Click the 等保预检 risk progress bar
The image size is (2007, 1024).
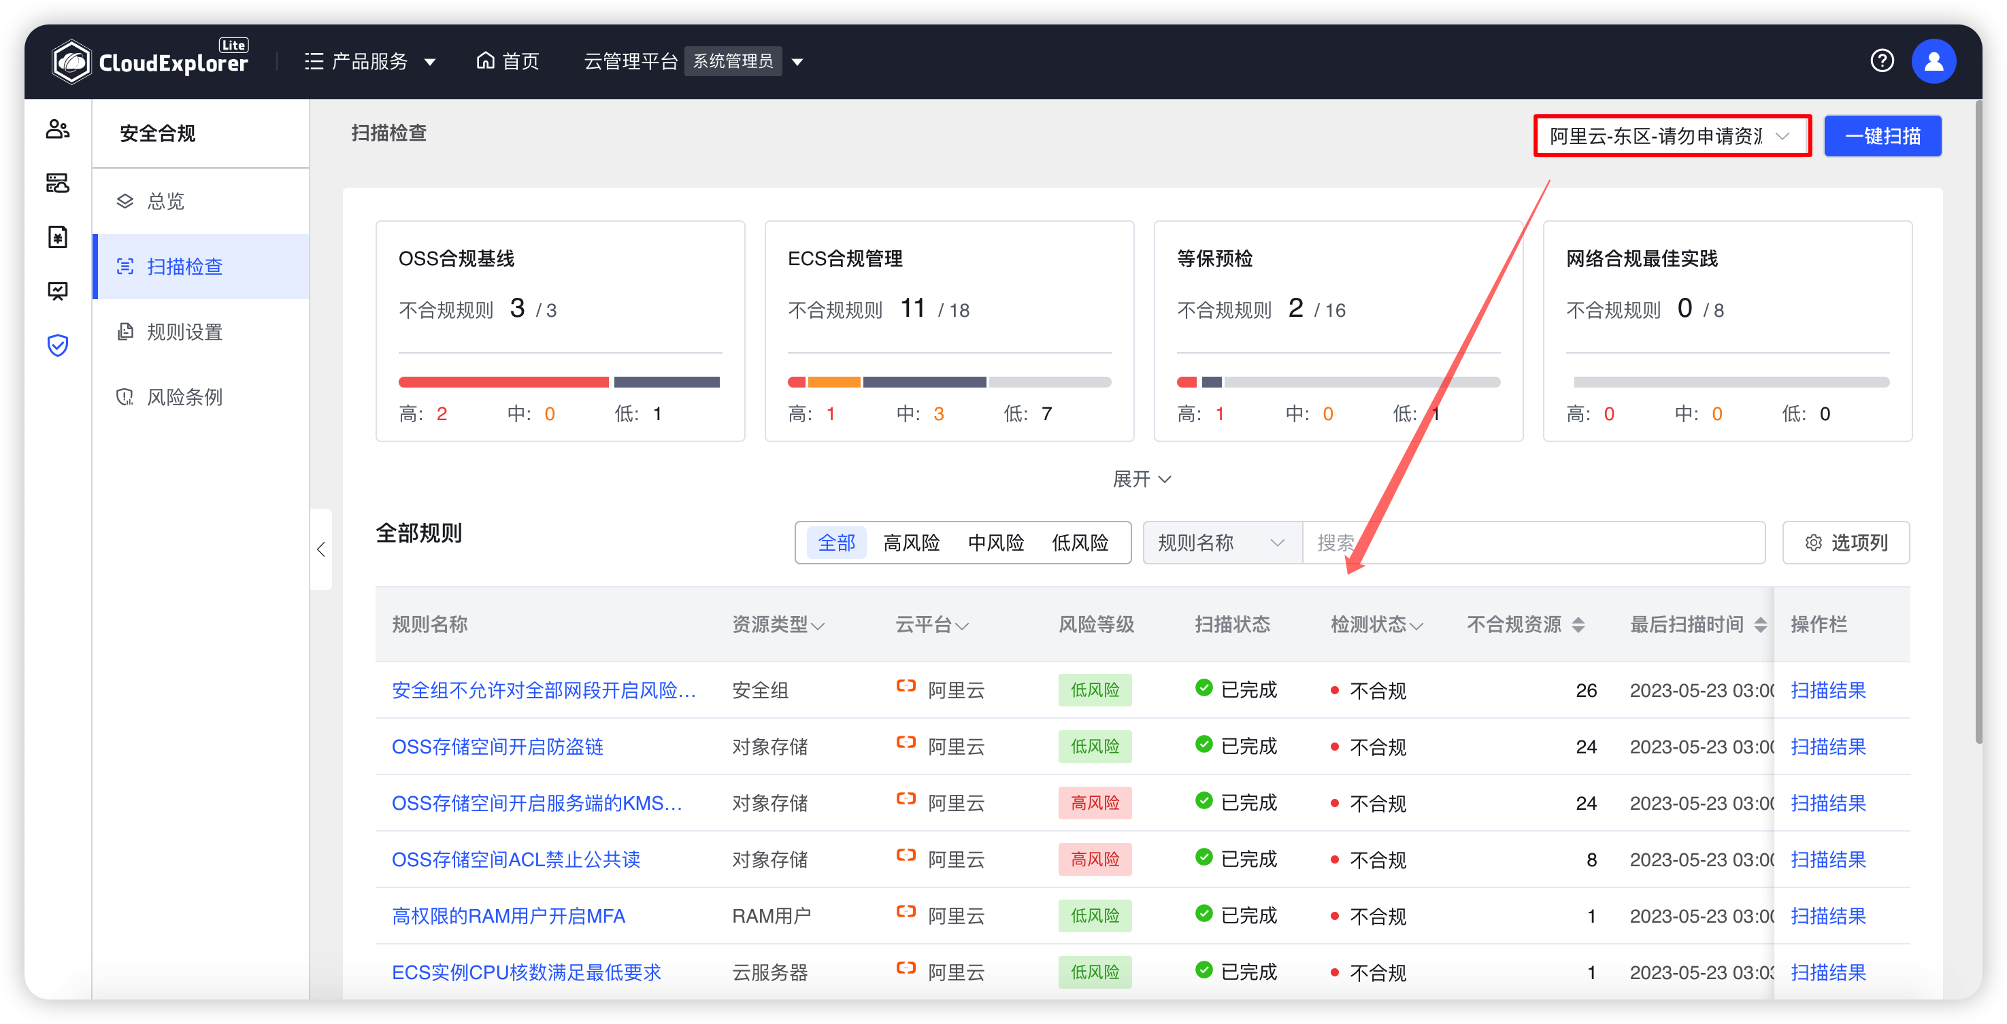[1338, 381]
